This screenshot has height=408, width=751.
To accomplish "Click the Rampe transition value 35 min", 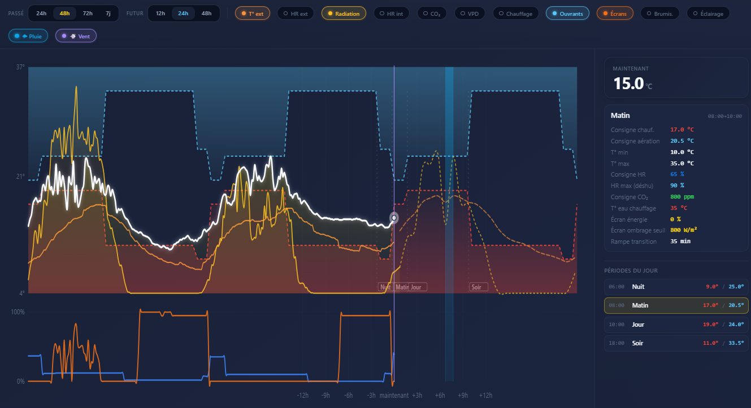I will click(x=680, y=242).
